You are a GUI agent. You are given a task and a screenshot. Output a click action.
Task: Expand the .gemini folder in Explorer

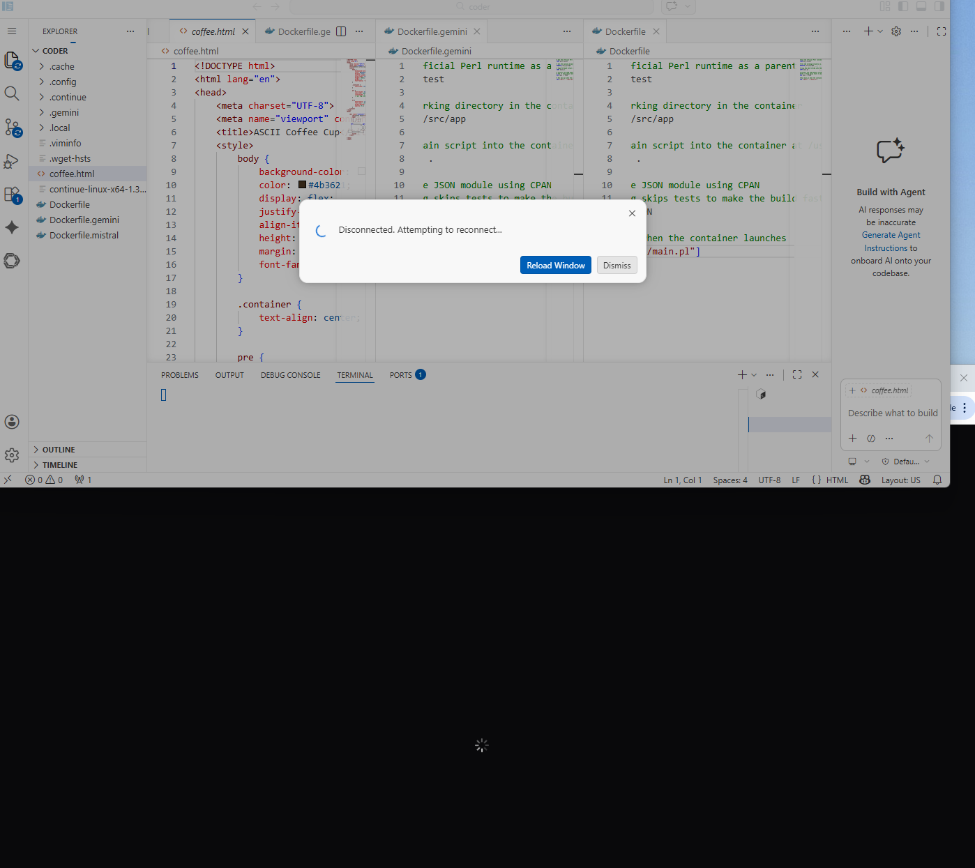click(x=63, y=112)
